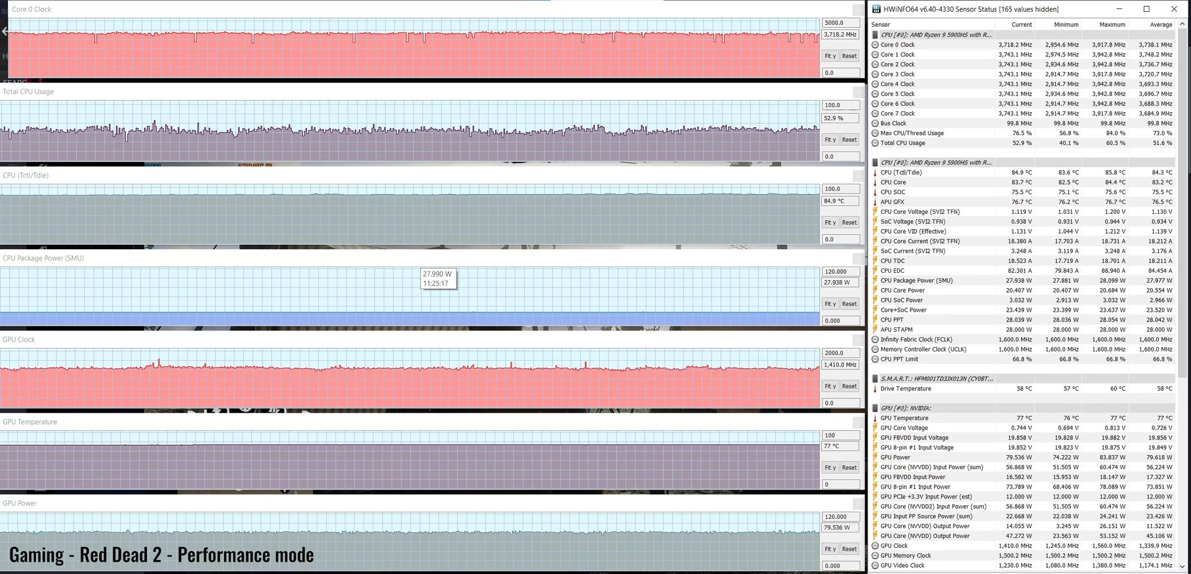Edit the 100.0 upper limit of Total CPU Usage graph
Image resolution: width=1191 pixels, height=574 pixels.
tap(841, 105)
